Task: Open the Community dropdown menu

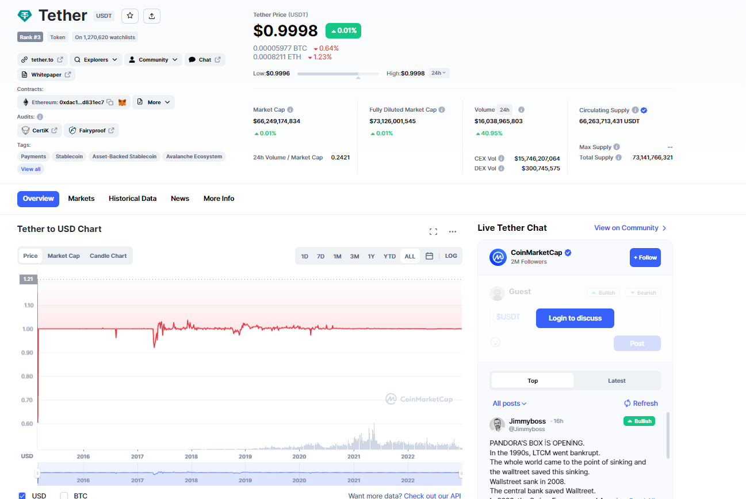Action: coord(153,60)
